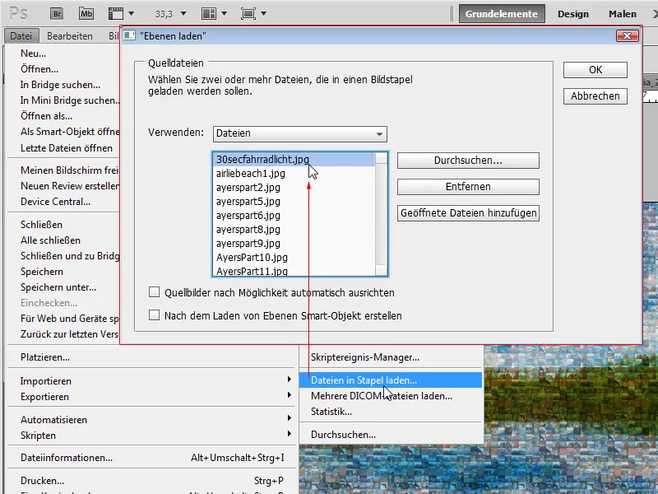The image size is (658, 494).
Task: Click Geöffnete Dateien hinzufügen
Action: pos(468,213)
